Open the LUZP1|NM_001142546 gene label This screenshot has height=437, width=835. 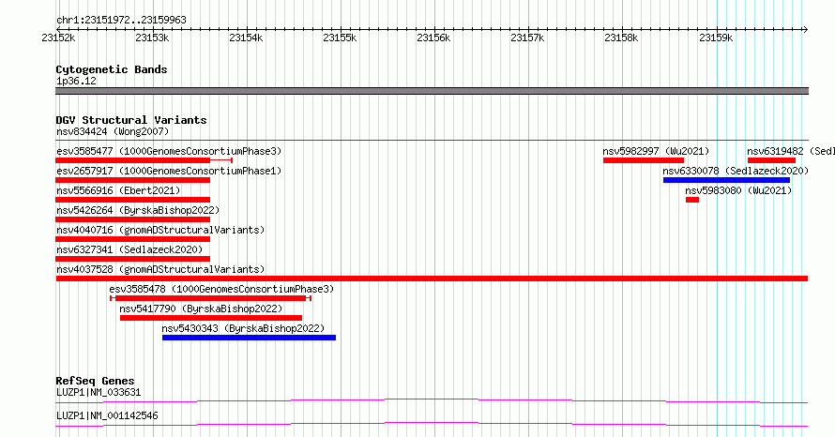(107, 415)
